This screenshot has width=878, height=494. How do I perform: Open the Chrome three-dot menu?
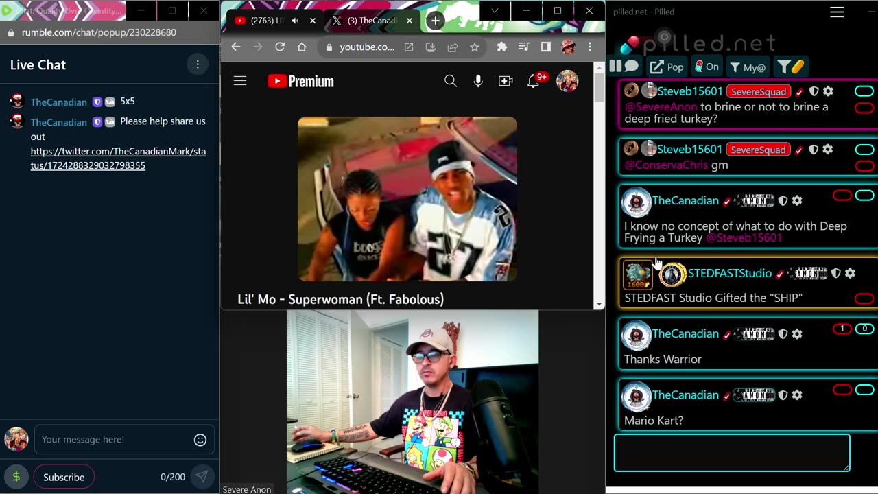590,47
